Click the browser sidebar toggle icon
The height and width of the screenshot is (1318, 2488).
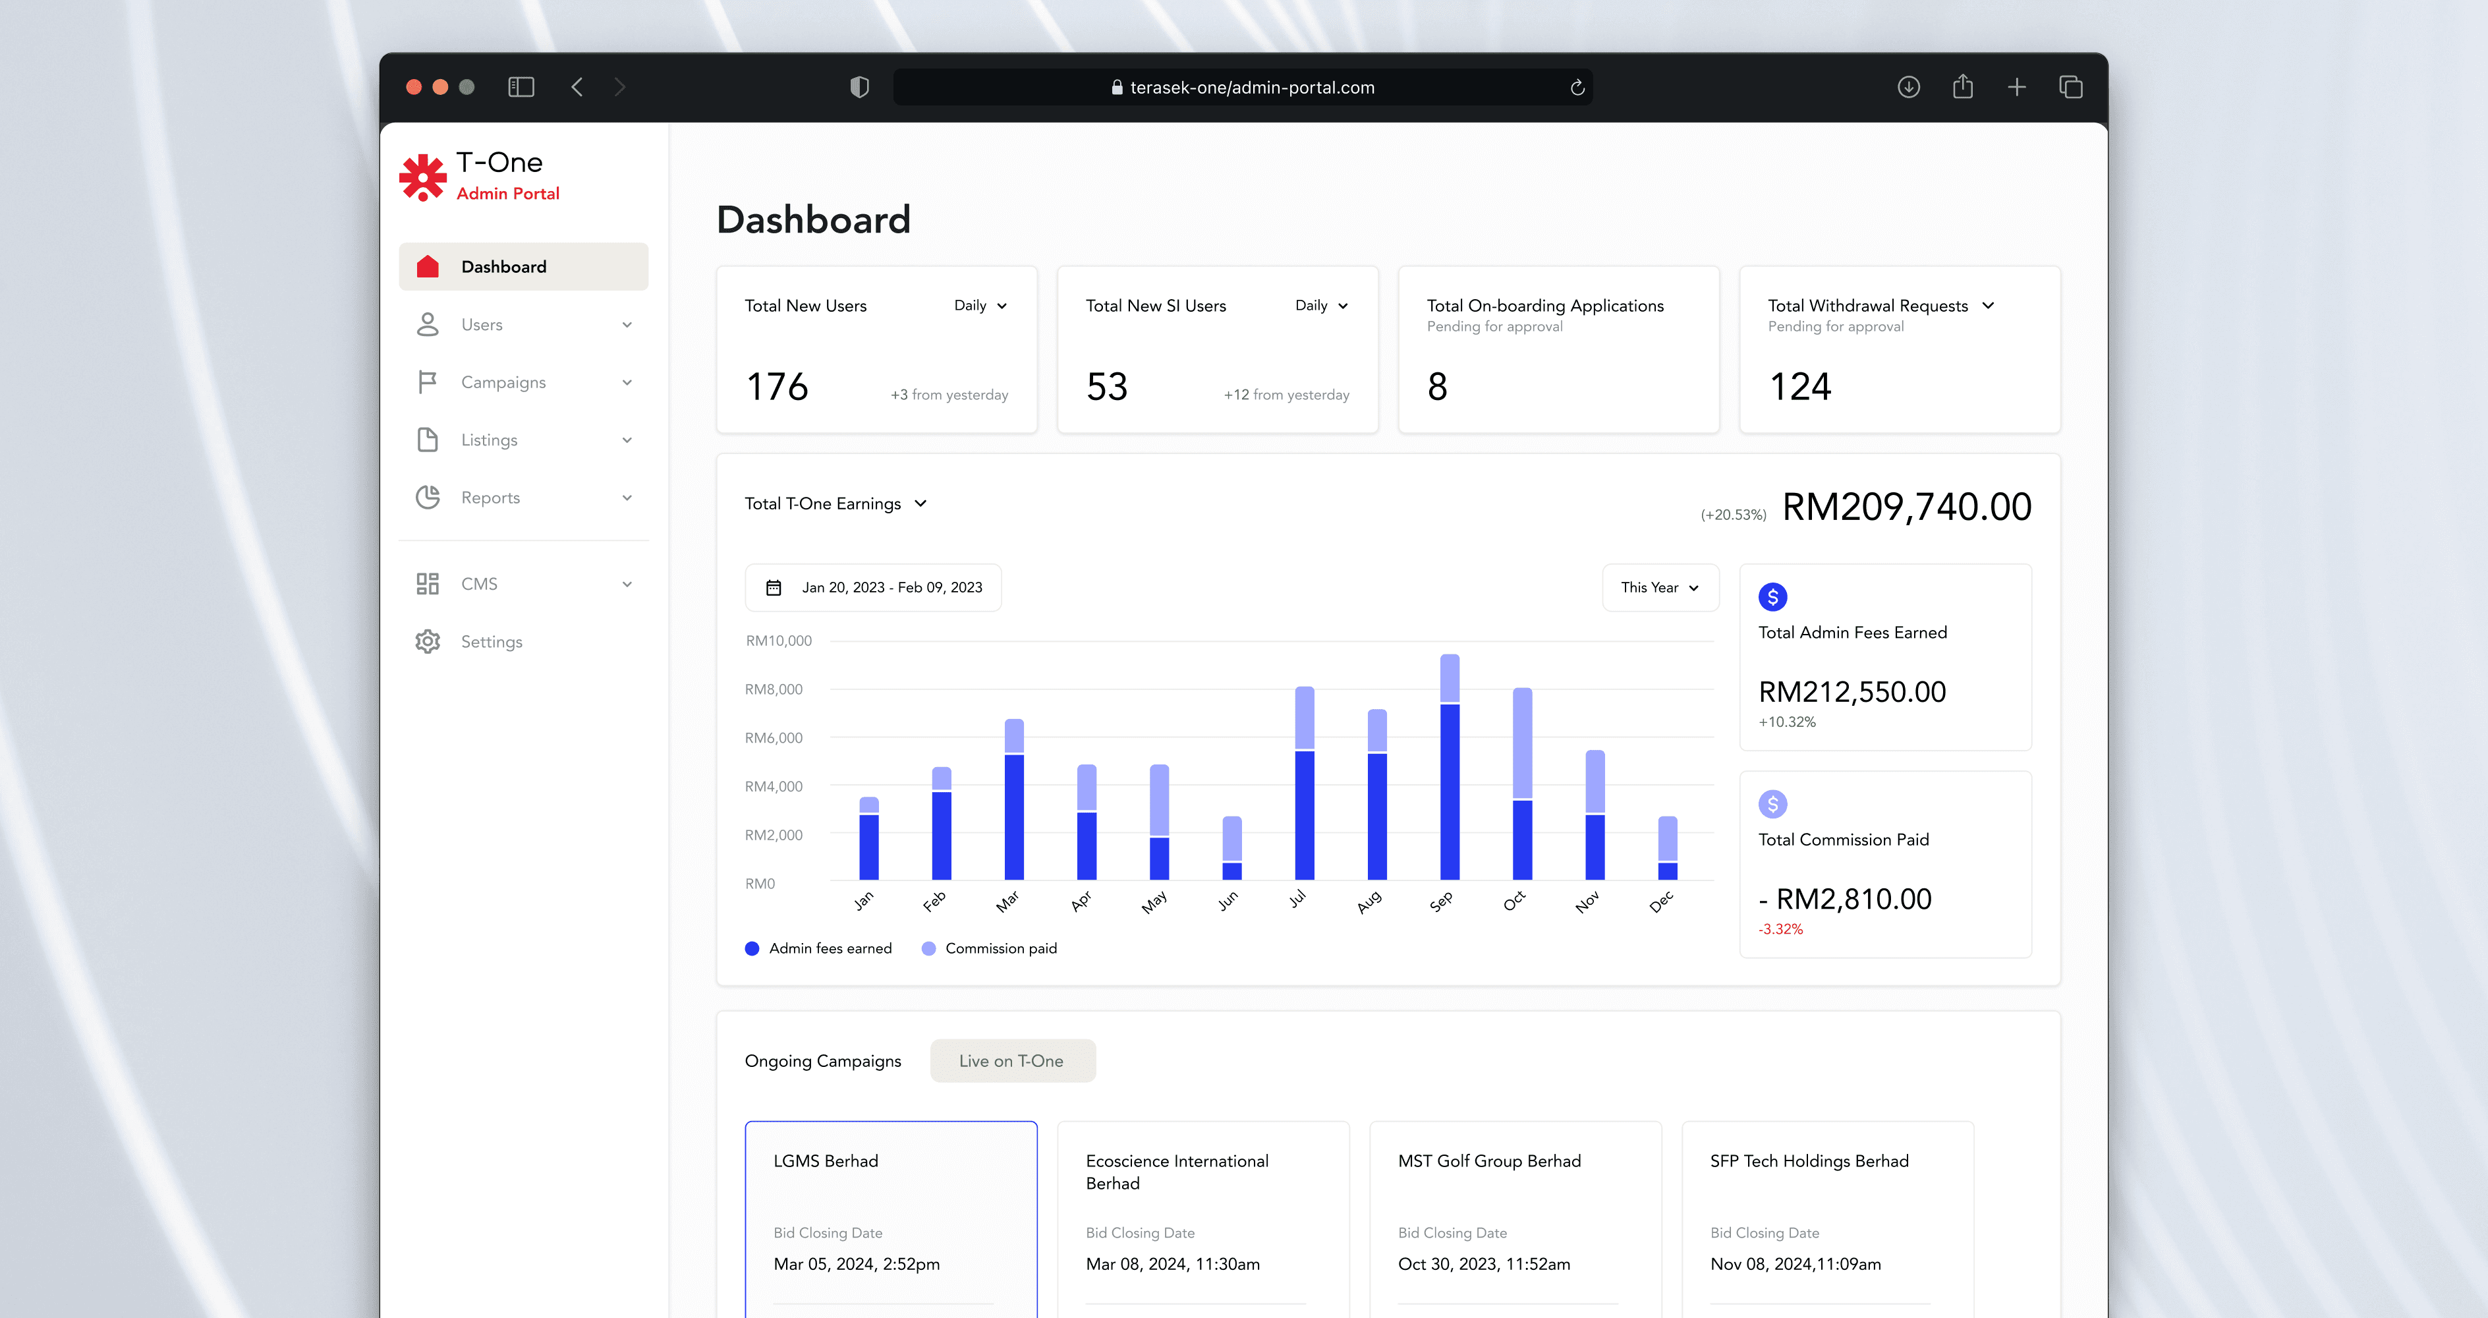tap(521, 87)
